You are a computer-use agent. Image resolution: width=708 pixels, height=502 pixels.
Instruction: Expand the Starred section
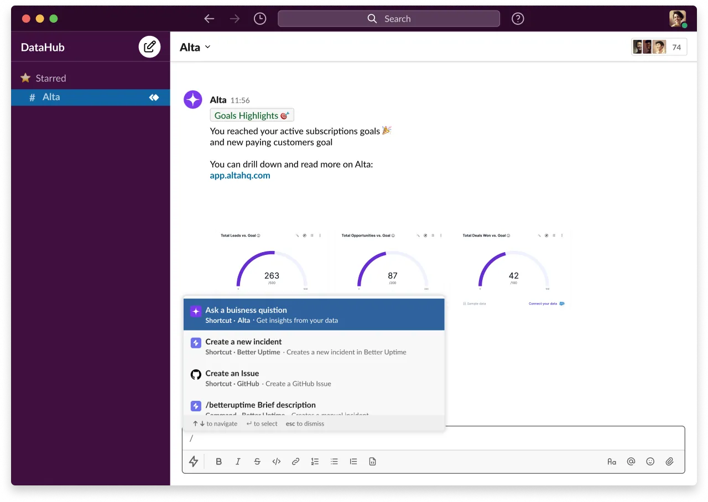(x=50, y=79)
